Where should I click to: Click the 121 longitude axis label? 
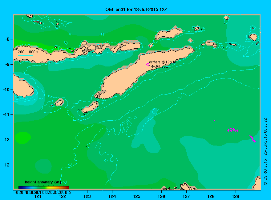pos(38,196)
